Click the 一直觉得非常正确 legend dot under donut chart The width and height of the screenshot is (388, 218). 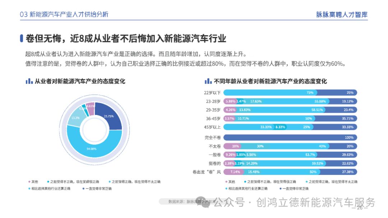(x=83, y=188)
